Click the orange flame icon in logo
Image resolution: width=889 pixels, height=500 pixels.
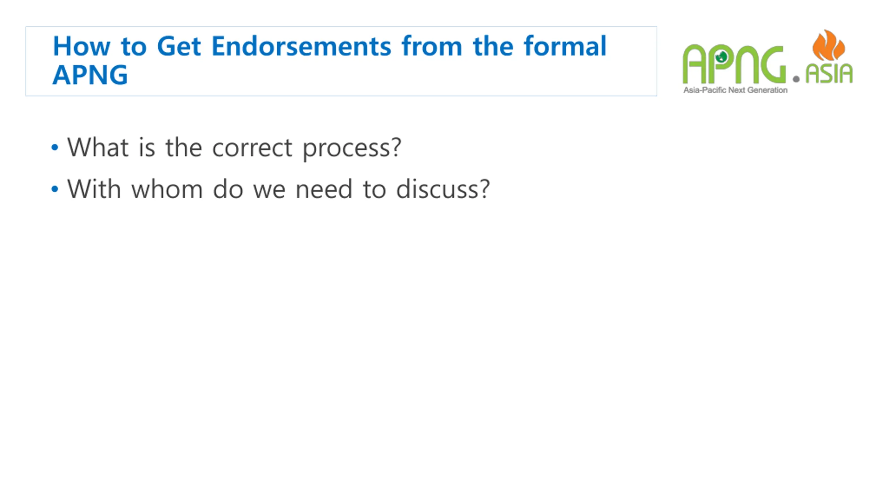click(829, 45)
